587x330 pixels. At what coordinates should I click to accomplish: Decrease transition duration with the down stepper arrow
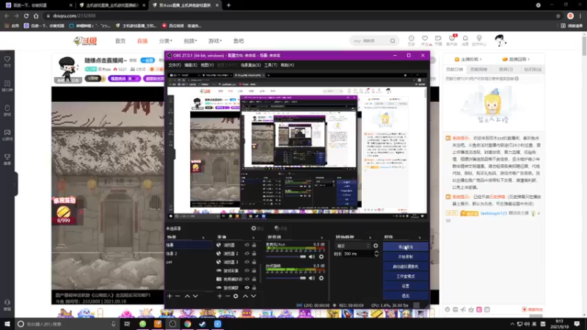tap(376, 255)
